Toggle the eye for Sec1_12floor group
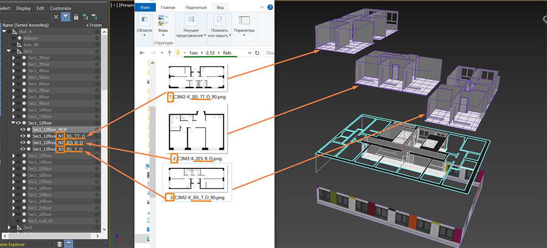This screenshot has width=547, height=248. click(x=19, y=123)
